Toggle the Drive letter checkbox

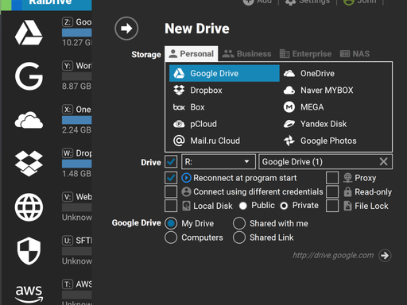click(171, 161)
